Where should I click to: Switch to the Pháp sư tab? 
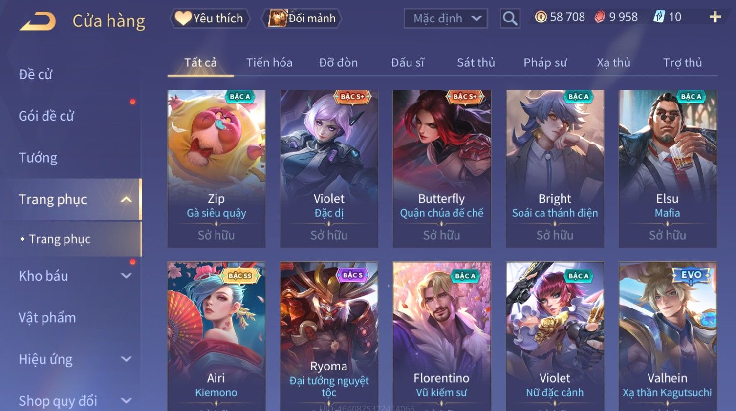tap(545, 62)
